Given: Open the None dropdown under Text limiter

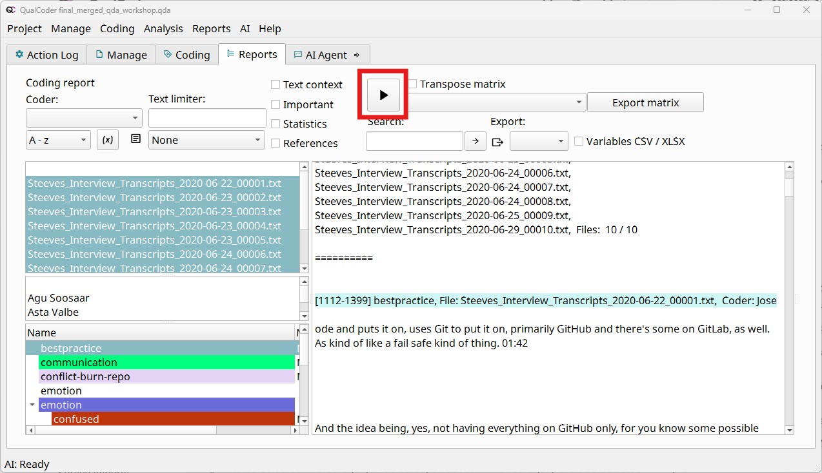Looking at the screenshot, I should coord(206,140).
